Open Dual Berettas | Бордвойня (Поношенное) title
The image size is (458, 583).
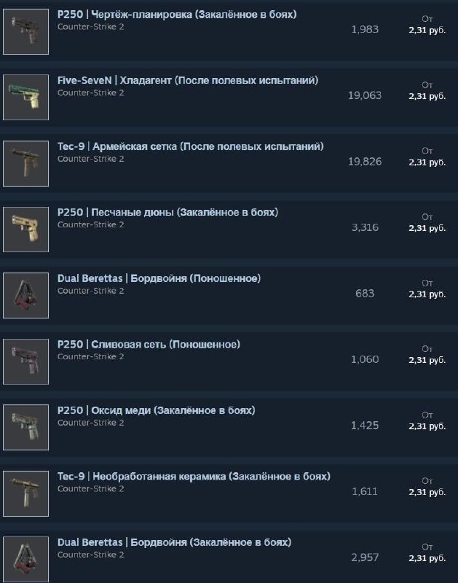click(x=159, y=278)
